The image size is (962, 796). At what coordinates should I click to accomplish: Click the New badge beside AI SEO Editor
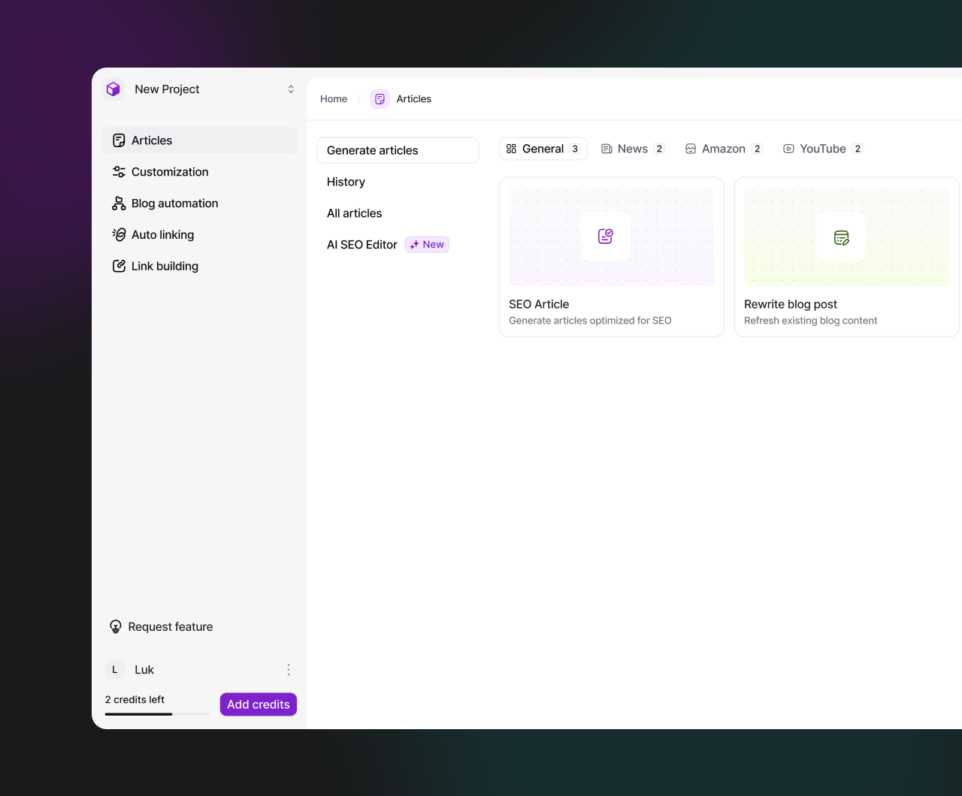tap(427, 245)
